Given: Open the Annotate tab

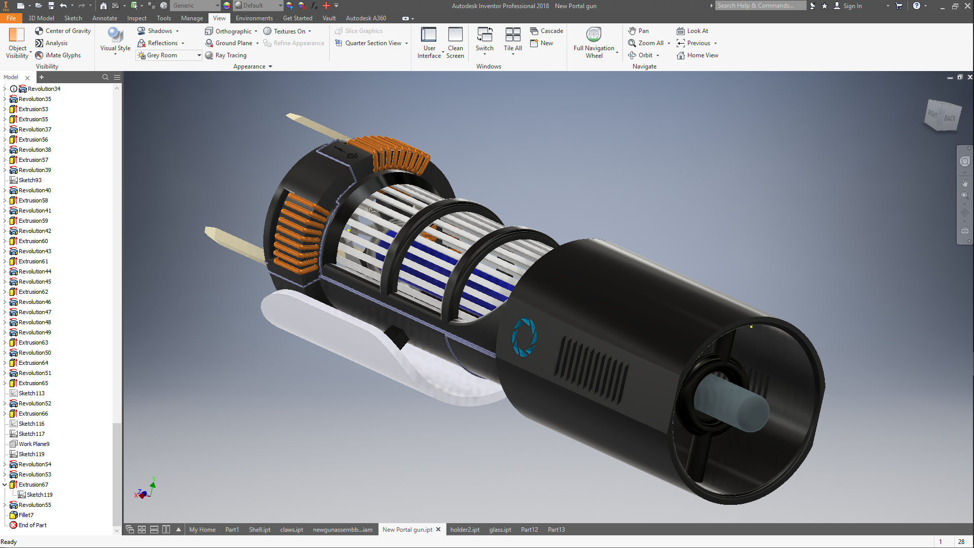Looking at the screenshot, I should point(105,18).
